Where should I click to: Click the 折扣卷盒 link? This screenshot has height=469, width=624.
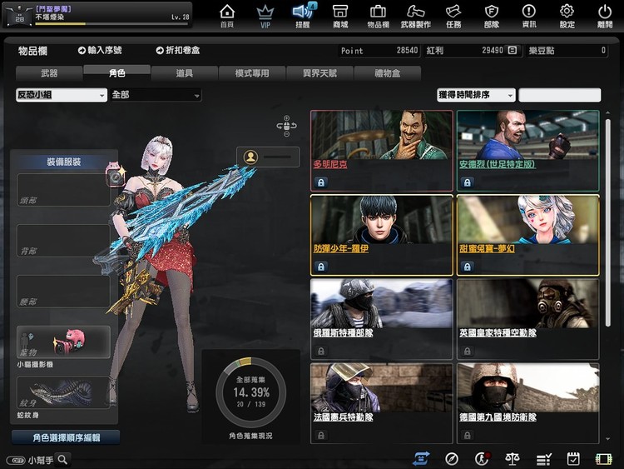click(x=178, y=50)
